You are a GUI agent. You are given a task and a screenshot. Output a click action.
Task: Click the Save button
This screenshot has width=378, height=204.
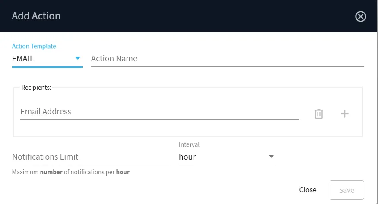[x=346, y=190]
